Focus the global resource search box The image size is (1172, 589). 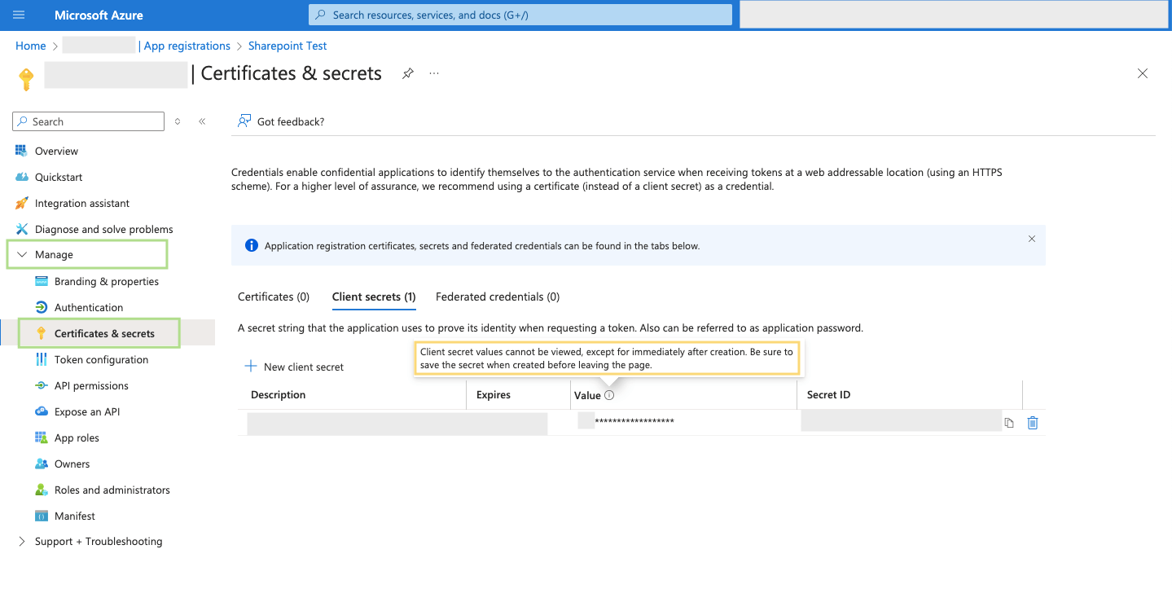(x=520, y=15)
